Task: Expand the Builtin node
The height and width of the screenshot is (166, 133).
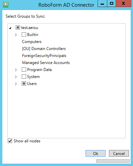Action: [16, 35]
